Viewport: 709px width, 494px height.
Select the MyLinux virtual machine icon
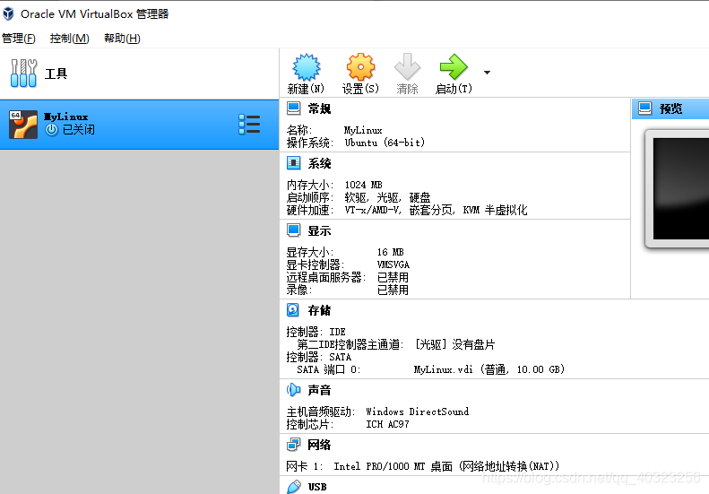pos(23,125)
